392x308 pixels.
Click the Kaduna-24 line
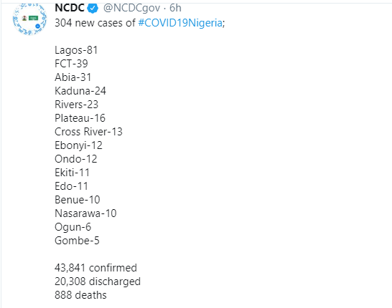(80, 91)
